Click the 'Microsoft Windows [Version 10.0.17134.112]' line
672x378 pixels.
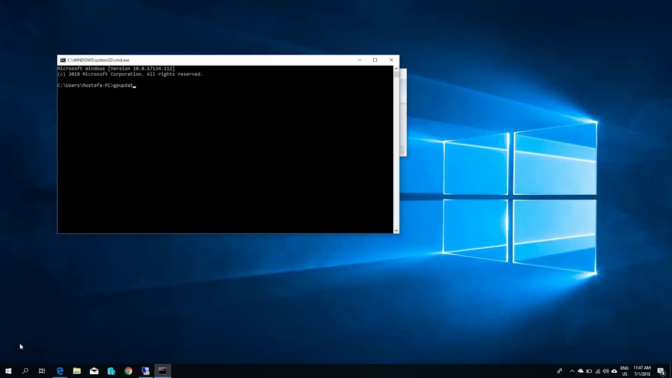116,69
